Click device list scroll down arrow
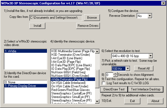Screen dimensions: 167x108 point(97,102)
